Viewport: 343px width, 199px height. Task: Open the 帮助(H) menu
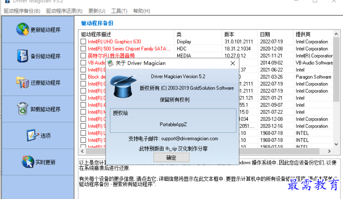click(x=142, y=11)
